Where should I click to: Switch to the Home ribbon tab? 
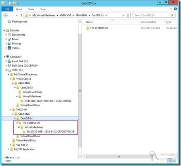pyautogui.click(x=19, y=9)
